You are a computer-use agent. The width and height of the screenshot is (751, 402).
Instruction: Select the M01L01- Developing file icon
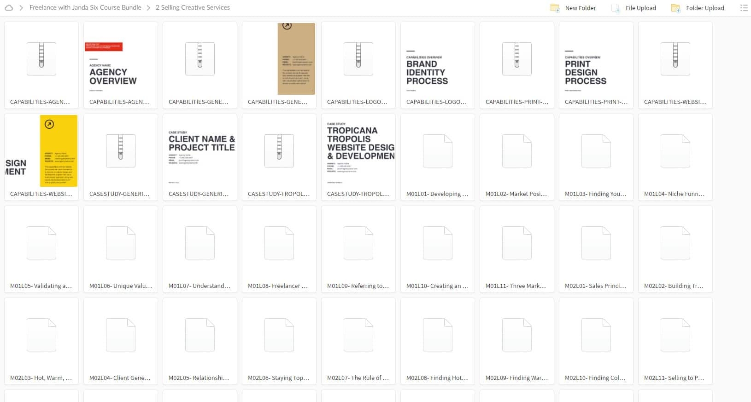tap(438, 151)
